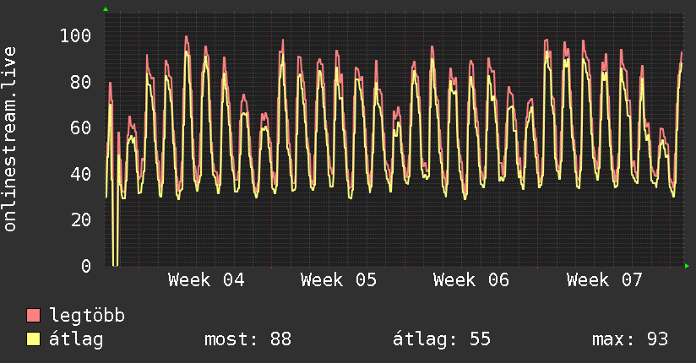The width and height of the screenshot is (696, 363).
Task: Click the Week 05 axis label
Action: pos(339,279)
